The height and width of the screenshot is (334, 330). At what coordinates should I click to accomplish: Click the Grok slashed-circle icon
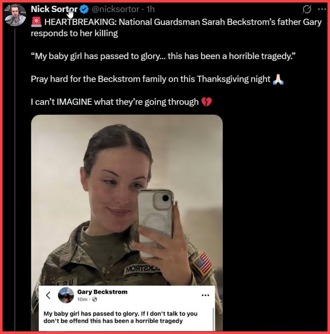click(307, 9)
